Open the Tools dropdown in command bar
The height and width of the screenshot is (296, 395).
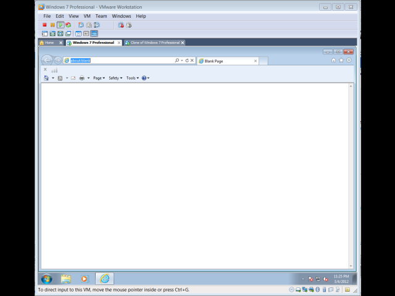pos(133,78)
